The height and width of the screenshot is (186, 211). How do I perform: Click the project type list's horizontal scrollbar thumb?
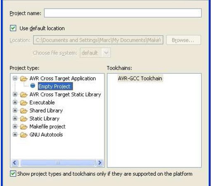(x=57, y=163)
